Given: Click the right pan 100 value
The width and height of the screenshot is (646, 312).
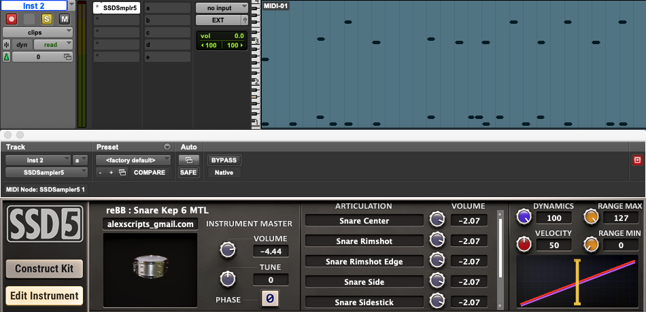Looking at the screenshot, I should (234, 46).
